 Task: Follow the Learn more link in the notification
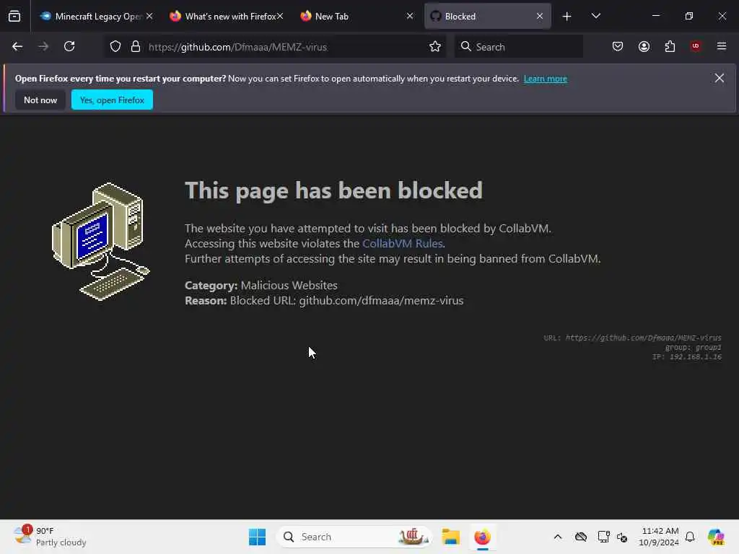click(x=546, y=79)
